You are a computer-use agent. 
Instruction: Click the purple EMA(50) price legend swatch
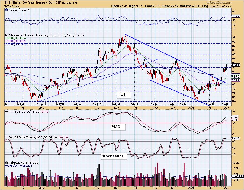[7, 41]
